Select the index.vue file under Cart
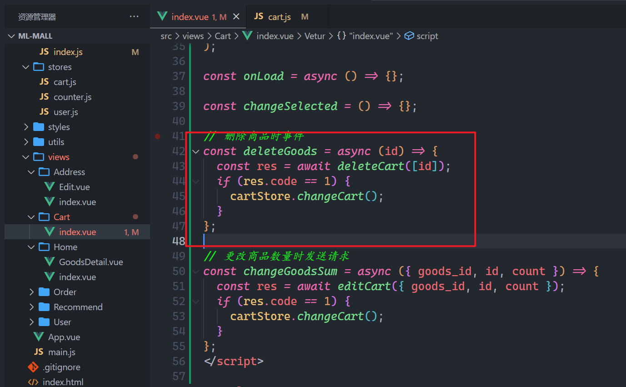 [77, 232]
